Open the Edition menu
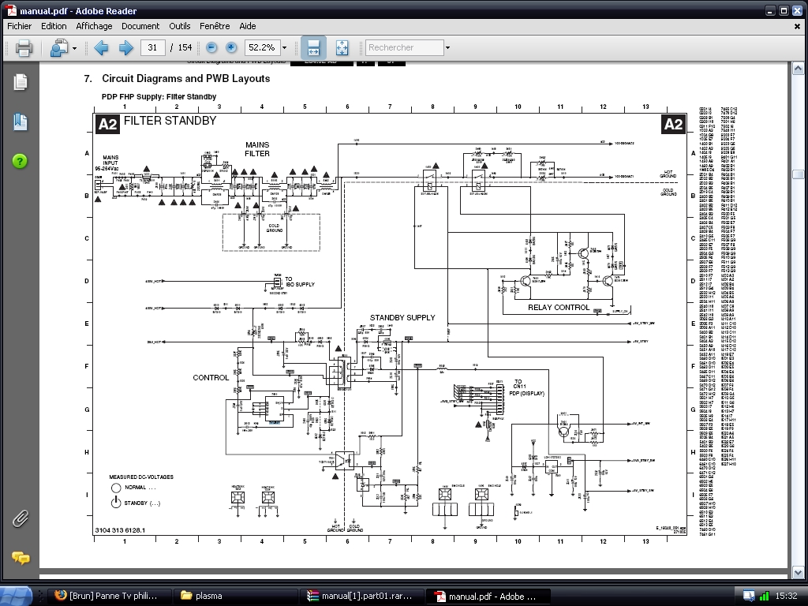The width and height of the screenshot is (808, 606). pyautogui.click(x=54, y=26)
